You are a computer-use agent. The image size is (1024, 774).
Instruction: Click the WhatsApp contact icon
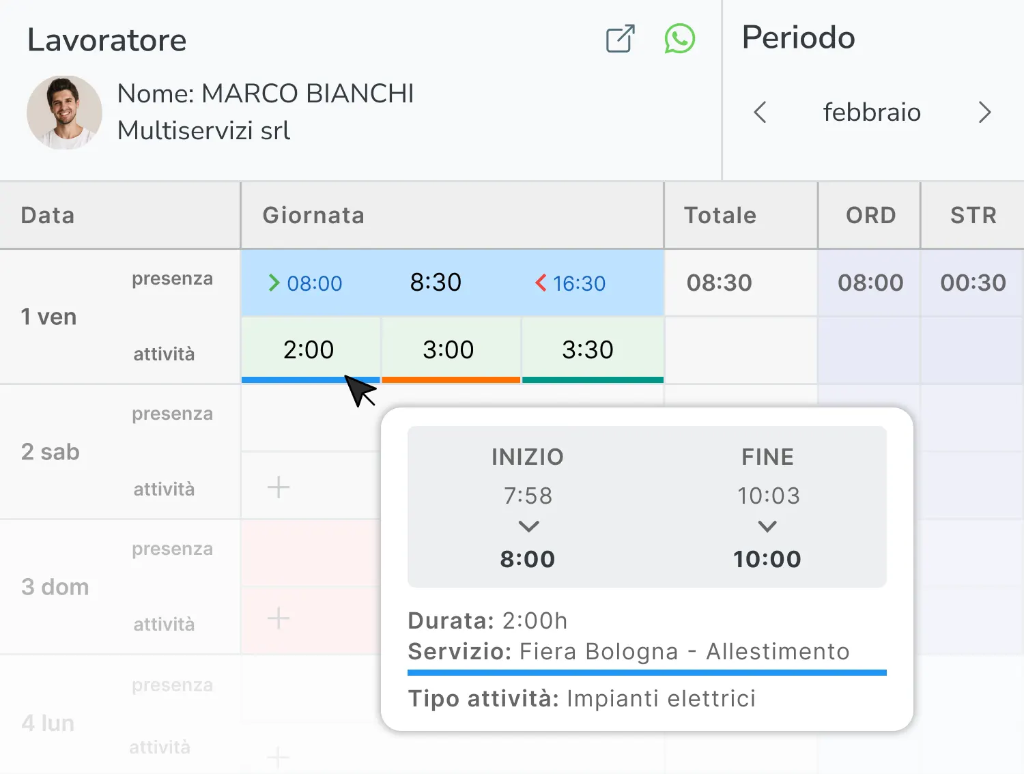pyautogui.click(x=679, y=39)
